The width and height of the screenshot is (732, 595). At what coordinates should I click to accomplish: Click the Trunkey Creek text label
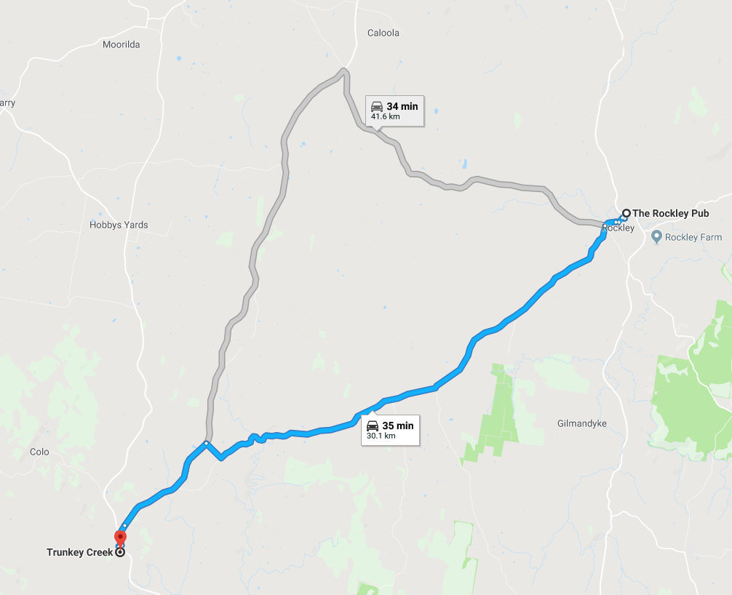pyautogui.click(x=79, y=552)
